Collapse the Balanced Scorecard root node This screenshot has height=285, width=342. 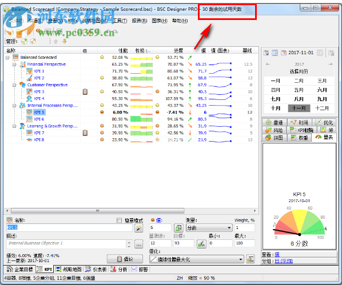coord(7,58)
